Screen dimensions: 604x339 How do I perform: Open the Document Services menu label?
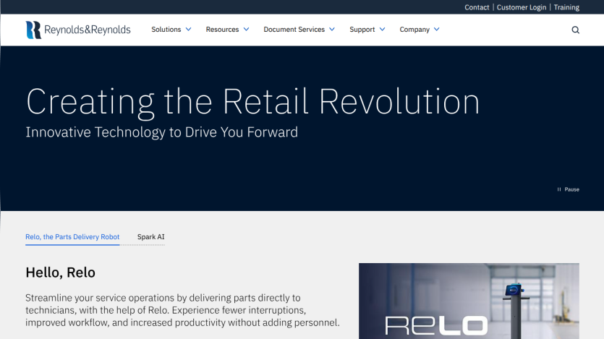click(x=294, y=29)
